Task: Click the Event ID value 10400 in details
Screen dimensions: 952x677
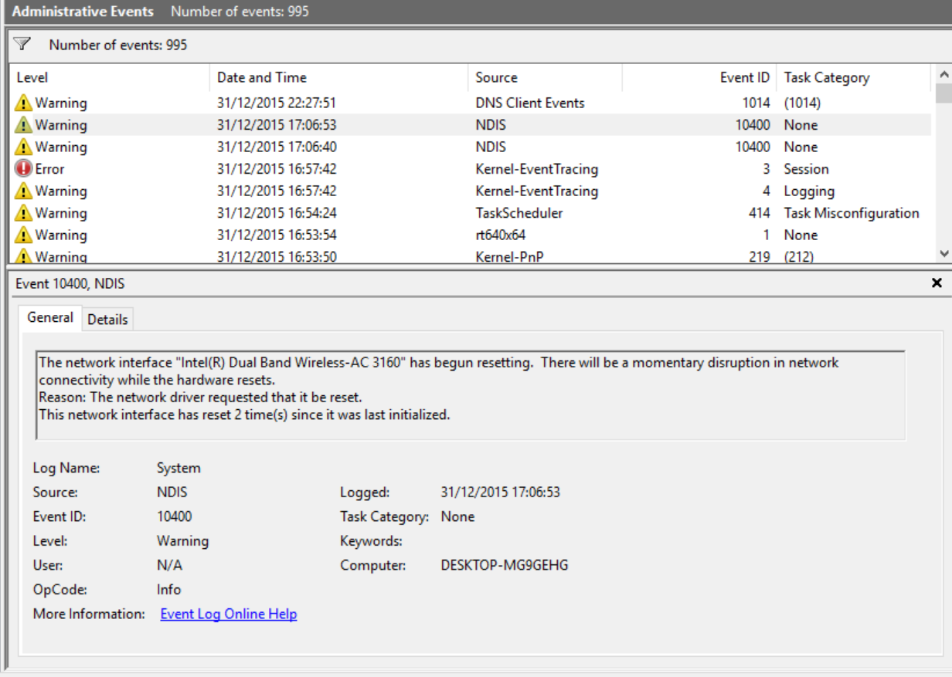Action: click(174, 516)
